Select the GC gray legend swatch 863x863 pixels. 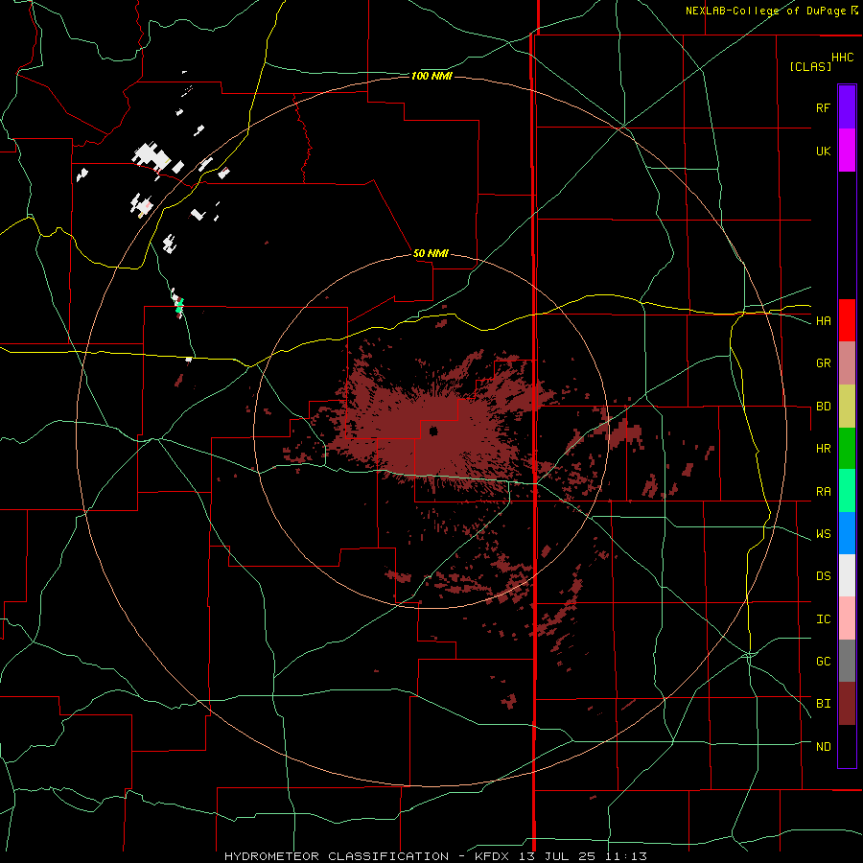click(847, 661)
